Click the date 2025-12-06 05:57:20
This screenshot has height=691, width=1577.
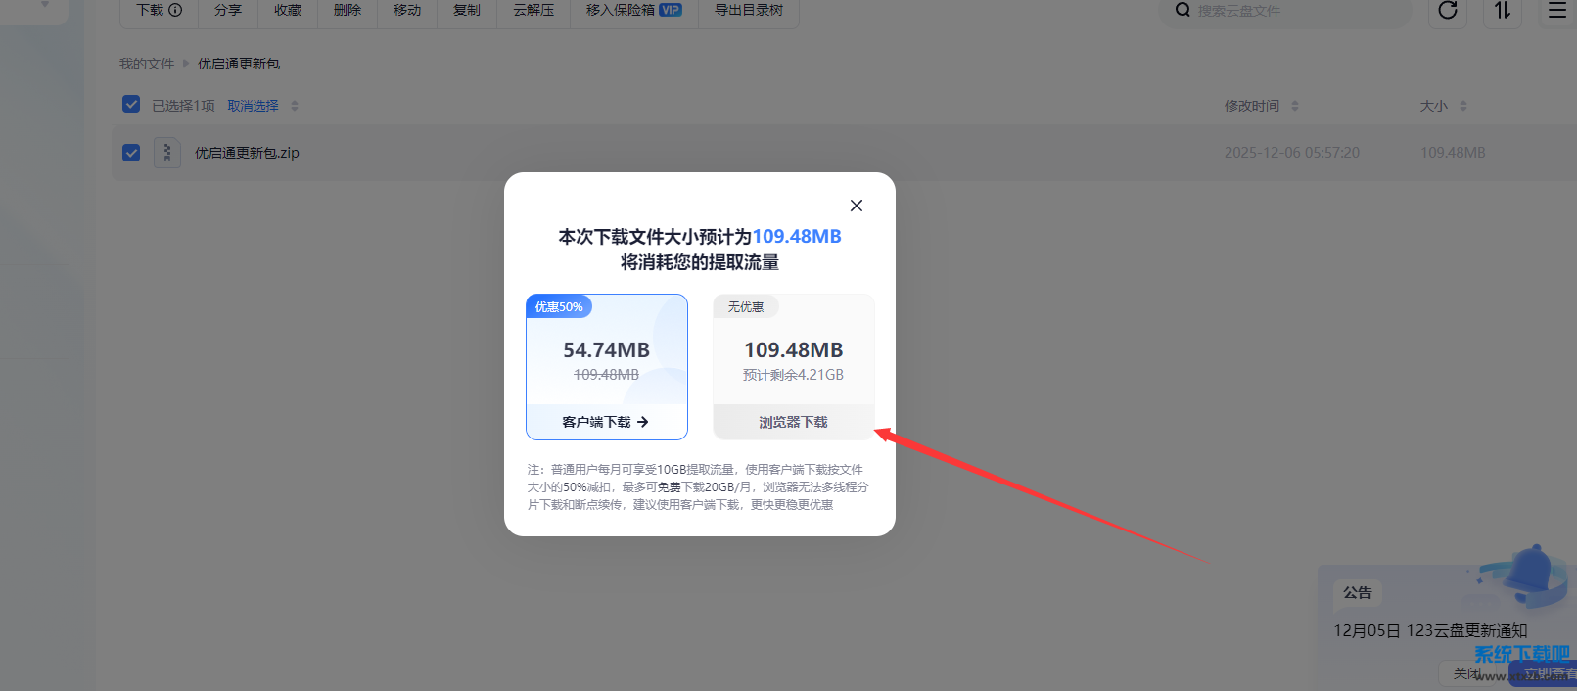(1291, 153)
